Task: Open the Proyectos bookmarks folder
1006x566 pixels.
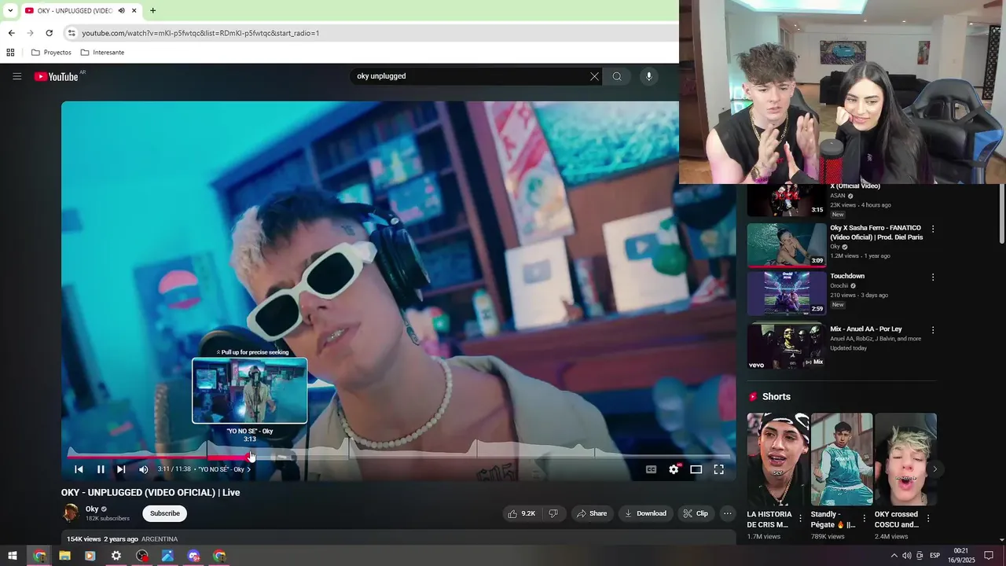Action: pyautogui.click(x=51, y=53)
